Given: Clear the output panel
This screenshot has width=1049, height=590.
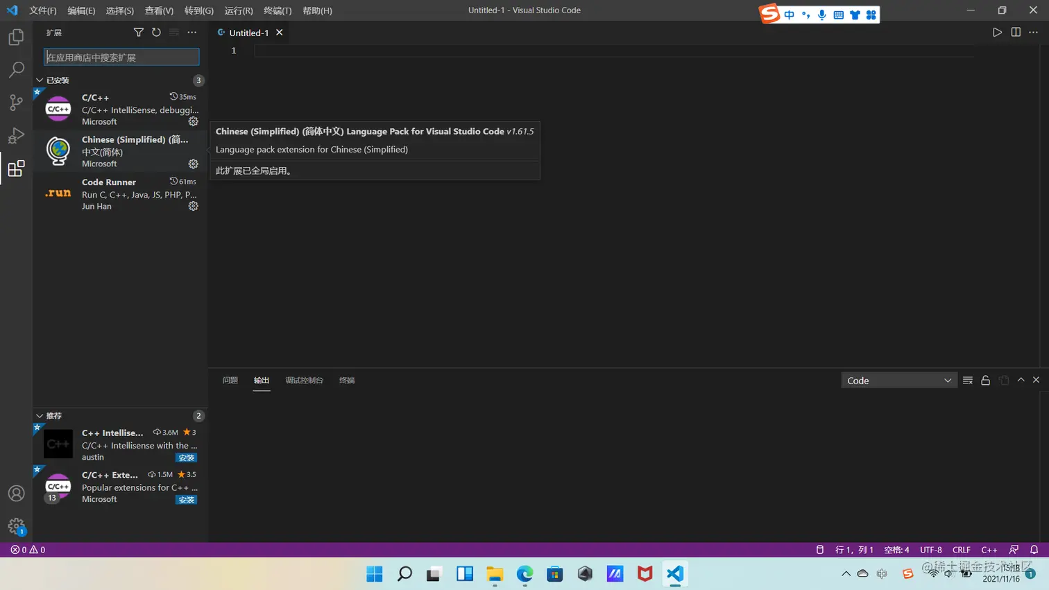Looking at the screenshot, I should coord(968,380).
